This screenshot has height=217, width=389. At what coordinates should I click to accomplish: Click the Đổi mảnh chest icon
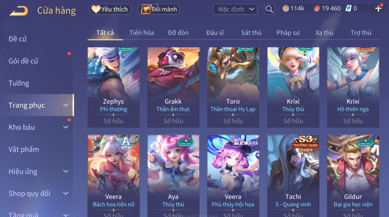[146, 9]
